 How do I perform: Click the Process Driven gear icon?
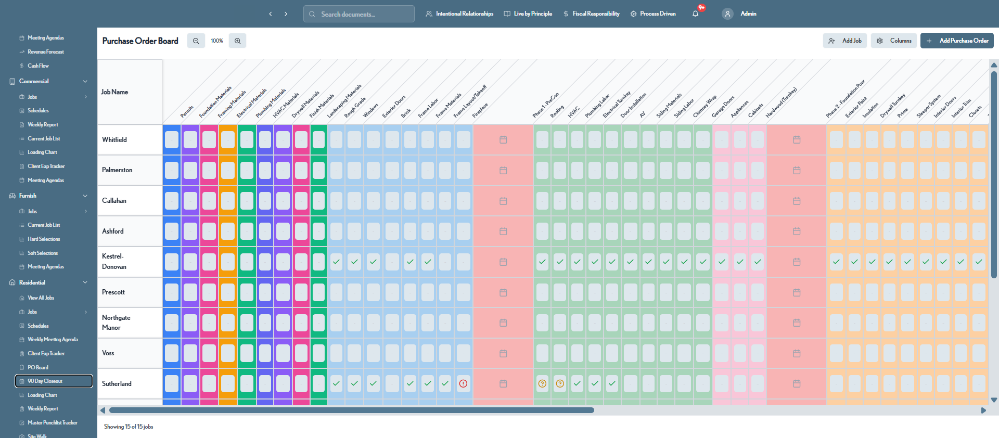point(633,14)
